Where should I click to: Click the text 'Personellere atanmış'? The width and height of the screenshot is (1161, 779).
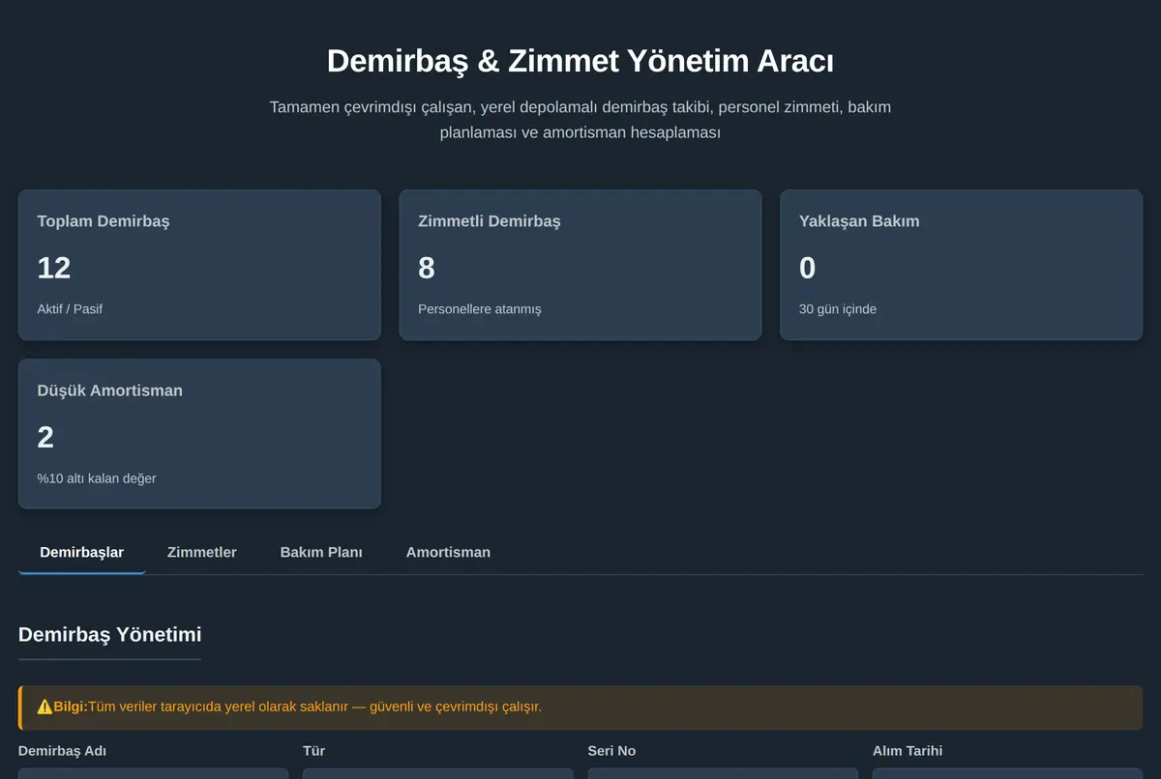pos(480,309)
